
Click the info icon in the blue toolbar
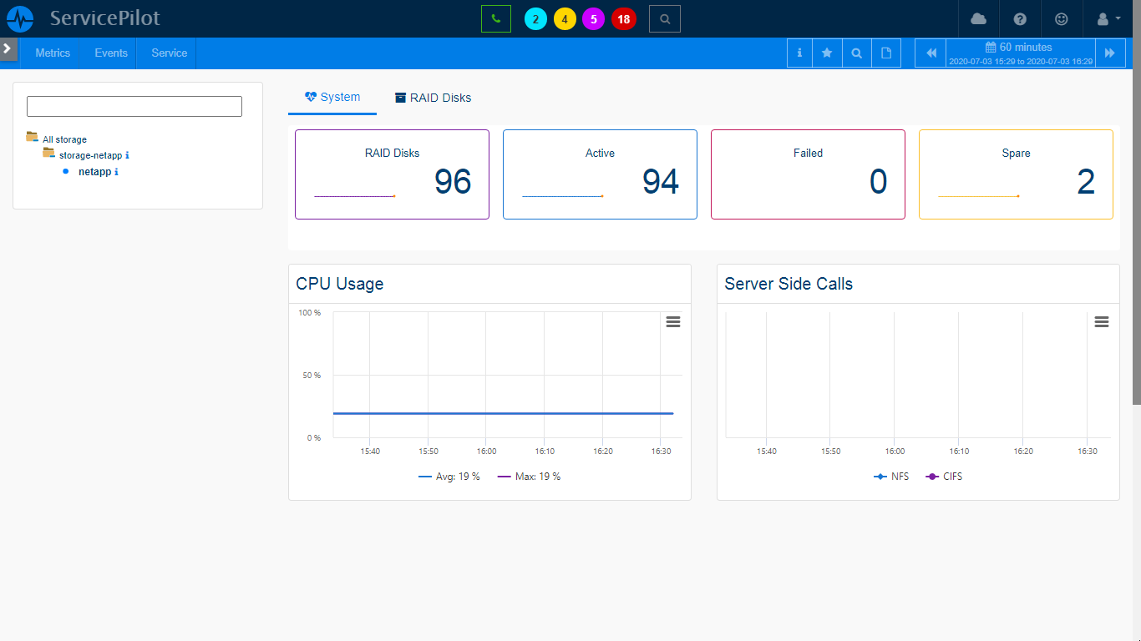(x=799, y=52)
